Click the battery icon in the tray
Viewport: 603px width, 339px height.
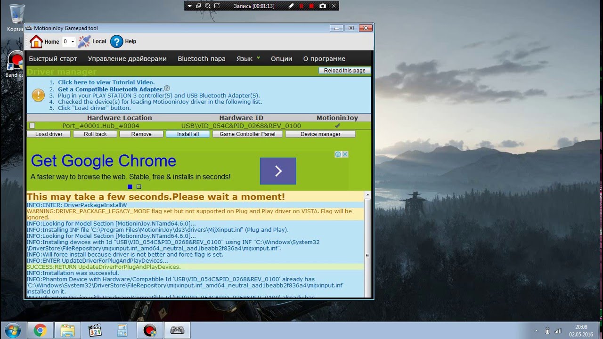coord(547,331)
